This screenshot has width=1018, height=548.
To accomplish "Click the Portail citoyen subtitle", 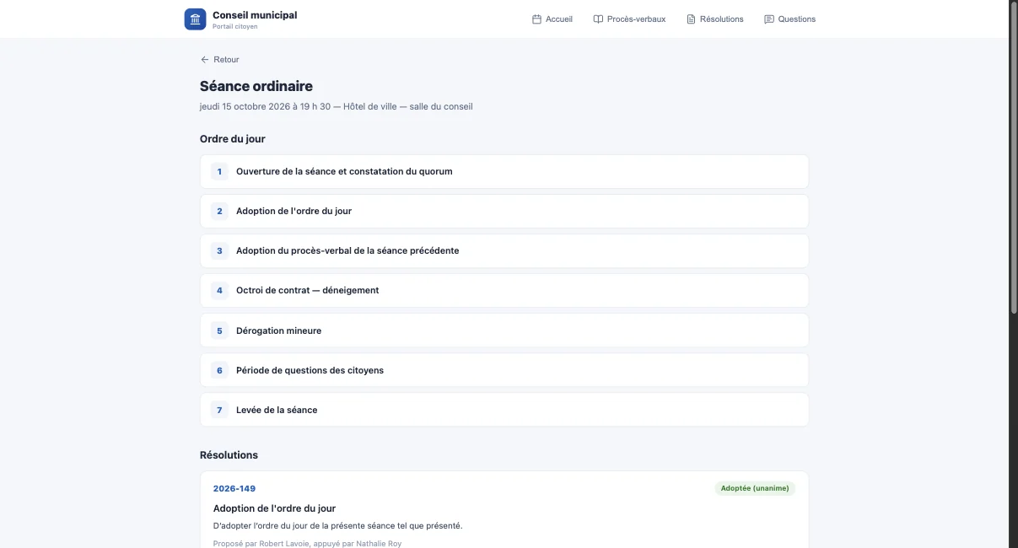I will coord(235,27).
